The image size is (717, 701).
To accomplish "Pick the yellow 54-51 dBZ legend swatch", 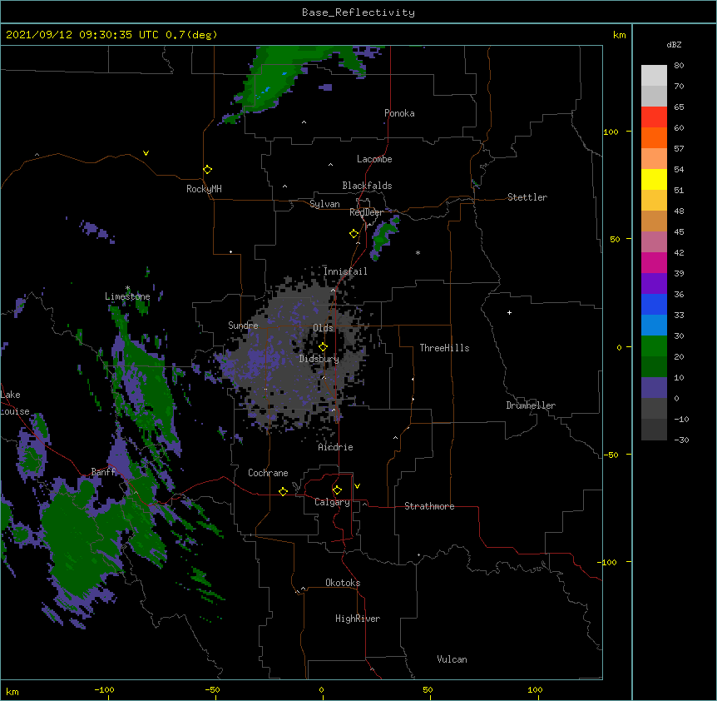I will click(654, 179).
